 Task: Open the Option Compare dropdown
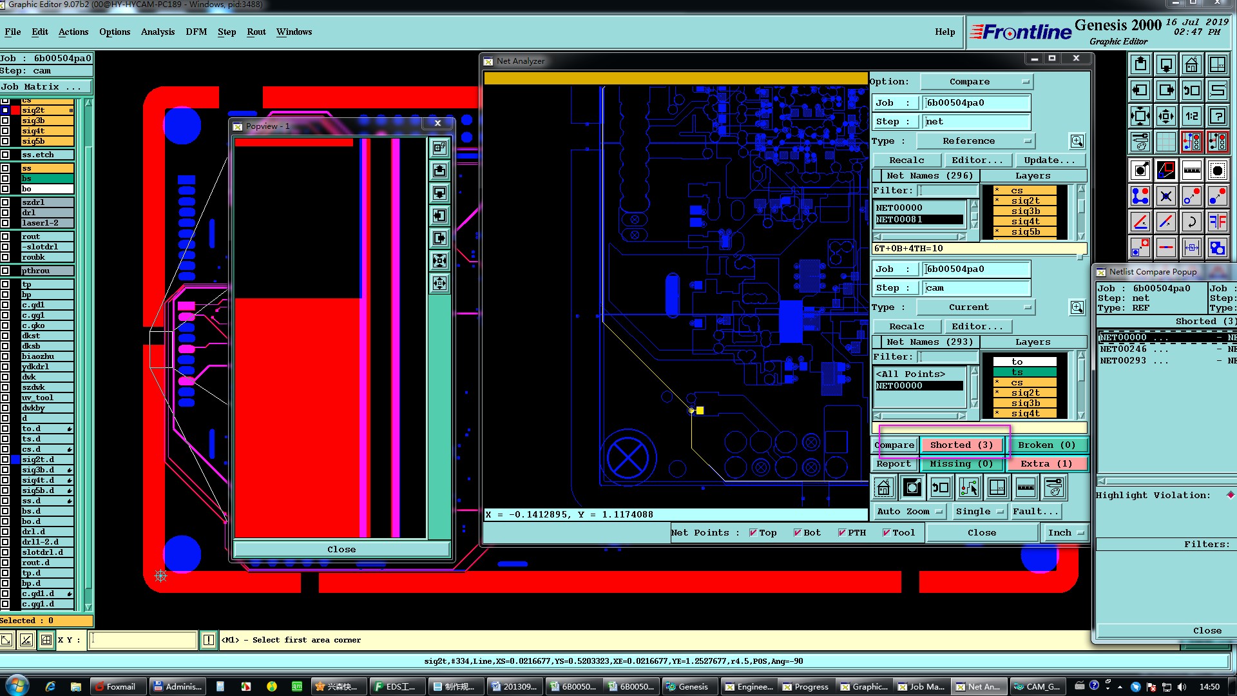tap(976, 82)
